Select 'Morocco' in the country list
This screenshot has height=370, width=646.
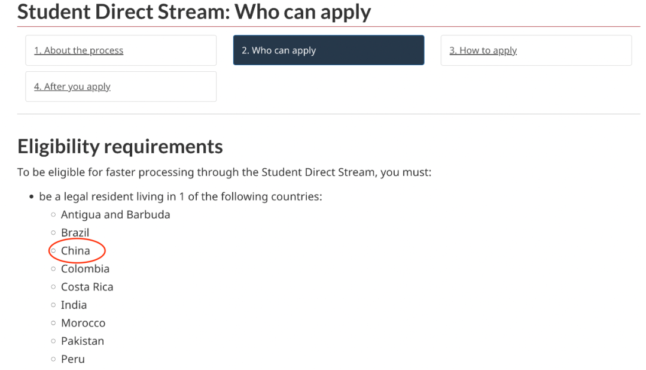[x=83, y=323]
